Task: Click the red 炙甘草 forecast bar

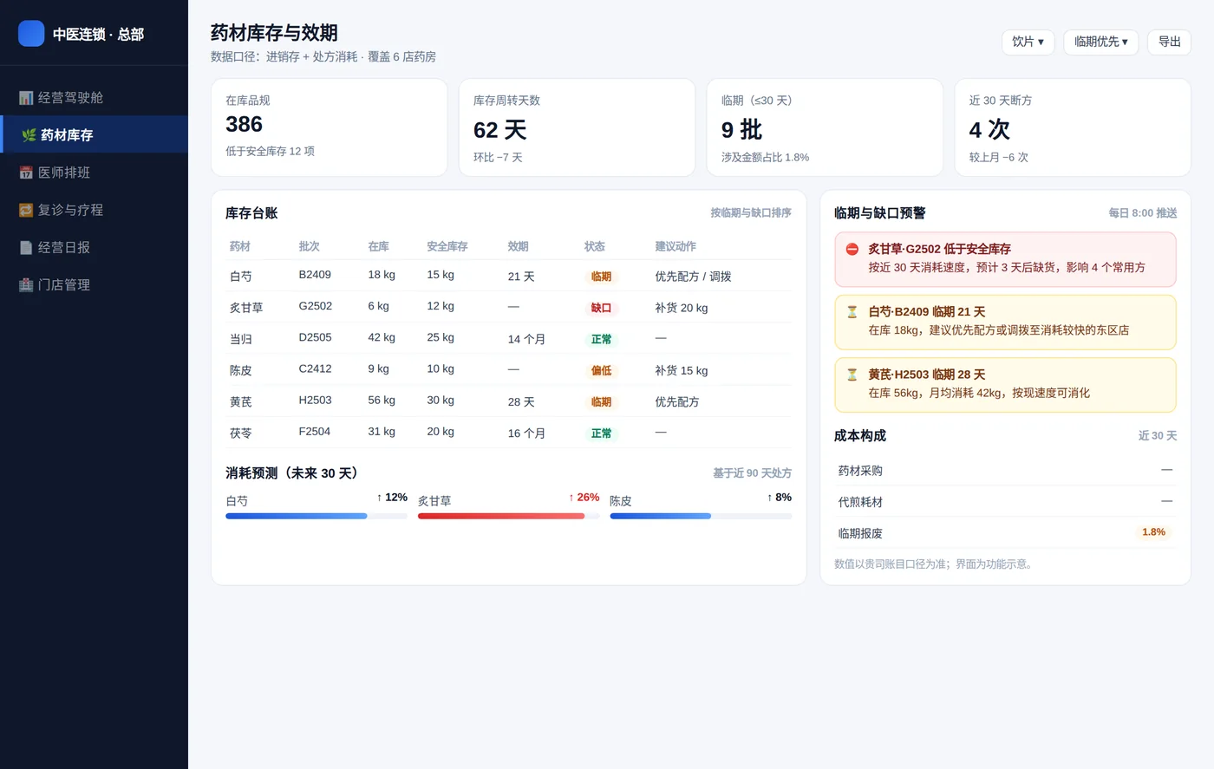Action: click(509, 516)
